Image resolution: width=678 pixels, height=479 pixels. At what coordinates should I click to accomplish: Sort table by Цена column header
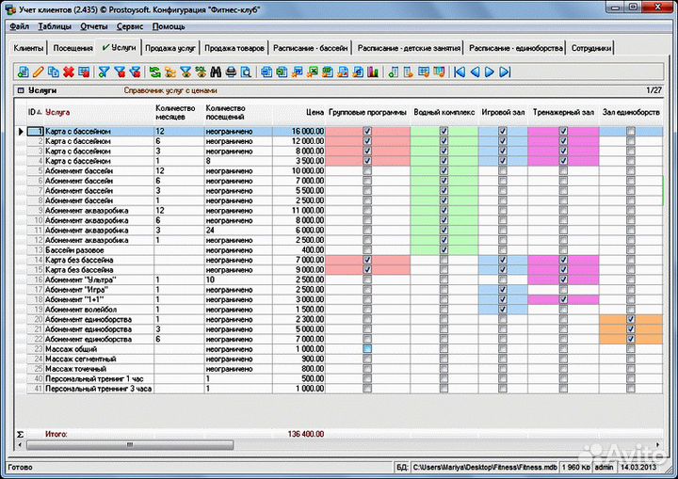pyautogui.click(x=315, y=112)
